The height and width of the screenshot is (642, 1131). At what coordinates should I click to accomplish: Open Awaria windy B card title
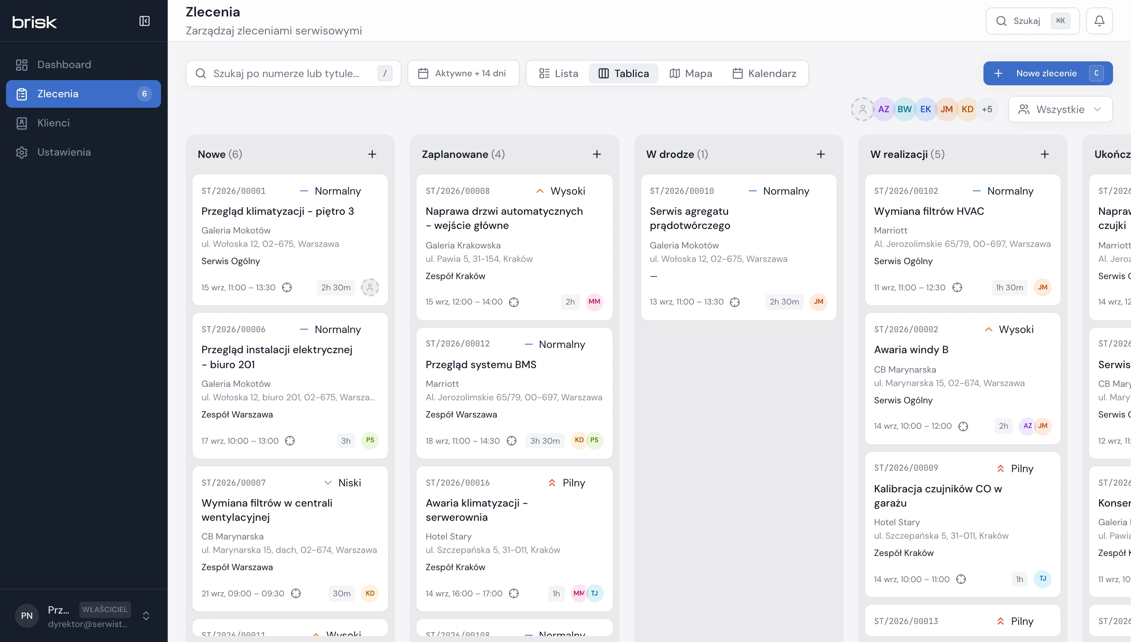[911, 350]
